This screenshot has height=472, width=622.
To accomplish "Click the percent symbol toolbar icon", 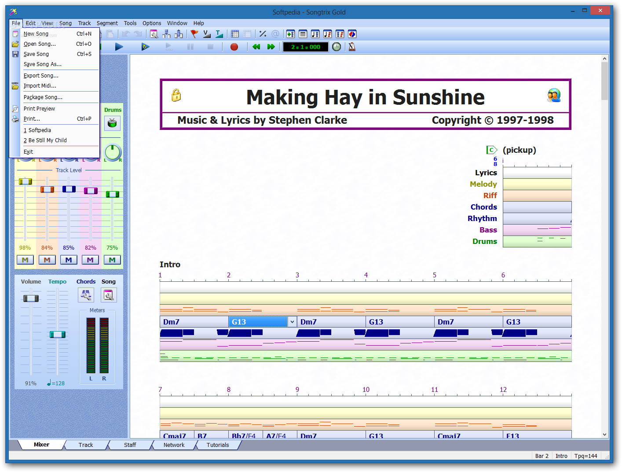I will click(x=263, y=34).
